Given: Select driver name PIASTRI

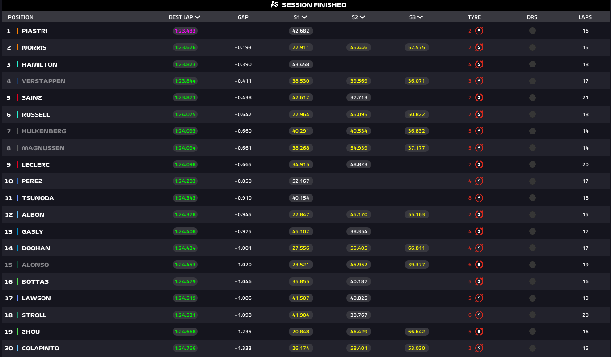Looking at the screenshot, I should tap(34, 31).
